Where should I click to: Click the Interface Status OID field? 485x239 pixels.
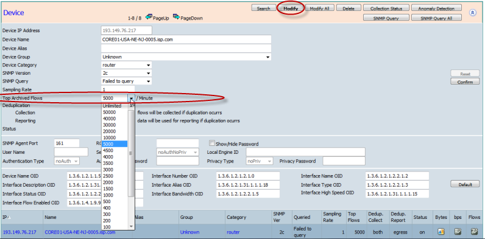pyautogui.click(x=85, y=193)
